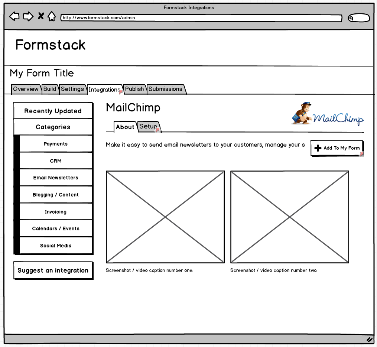Click the browser search field
This screenshot has width=377, height=347.
click(x=359, y=18)
